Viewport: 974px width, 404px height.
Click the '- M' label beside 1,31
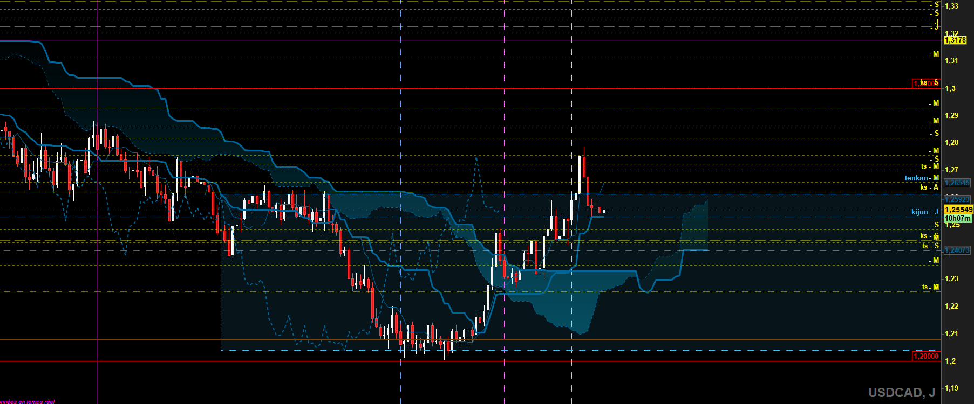coord(934,54)
